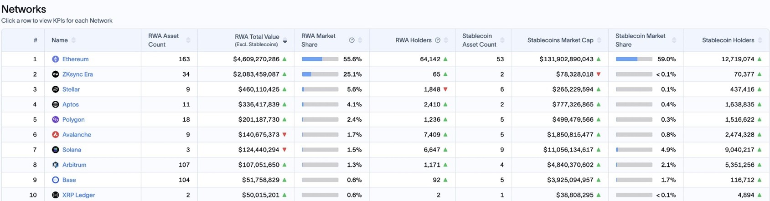Click the Arbitrum logo icon

(x=55, y=165)
